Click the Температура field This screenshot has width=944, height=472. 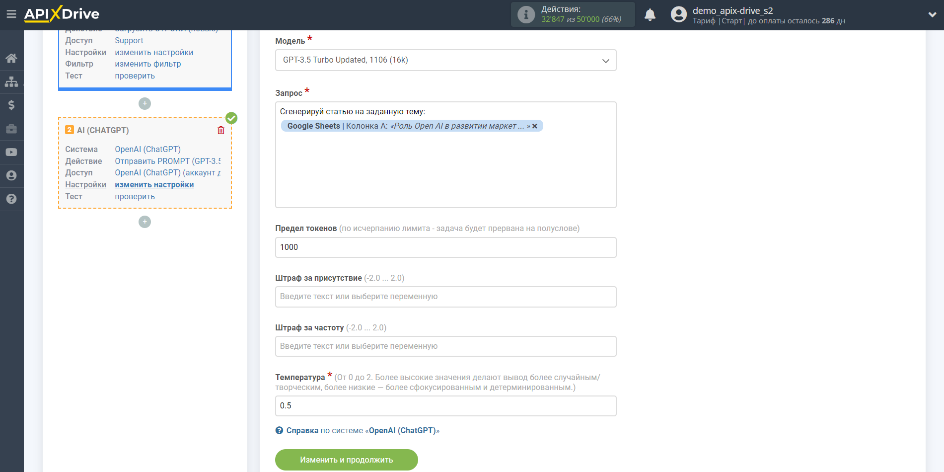[445, 406]
